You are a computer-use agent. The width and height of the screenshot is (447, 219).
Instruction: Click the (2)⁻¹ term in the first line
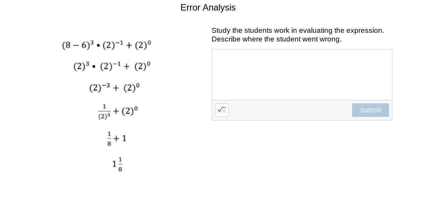coord(113,45)
